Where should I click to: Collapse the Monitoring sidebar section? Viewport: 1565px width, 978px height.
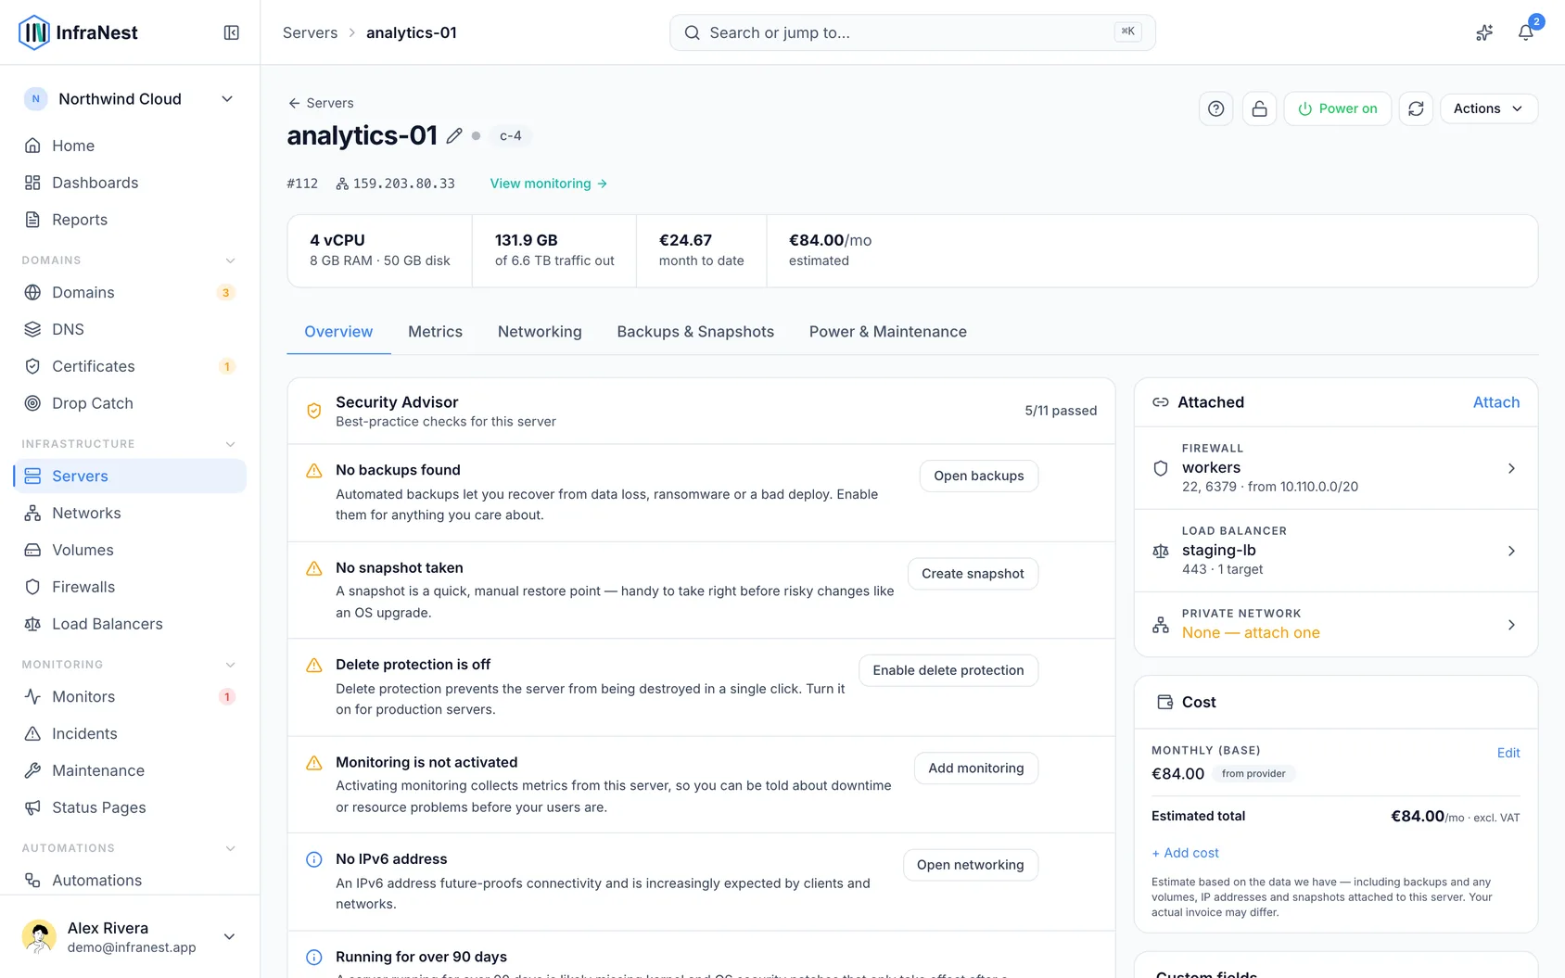pyautogui.click(x=230, y=665)
